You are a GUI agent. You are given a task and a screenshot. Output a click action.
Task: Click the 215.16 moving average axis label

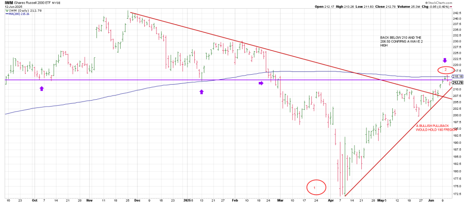click(x=458, y=77)
